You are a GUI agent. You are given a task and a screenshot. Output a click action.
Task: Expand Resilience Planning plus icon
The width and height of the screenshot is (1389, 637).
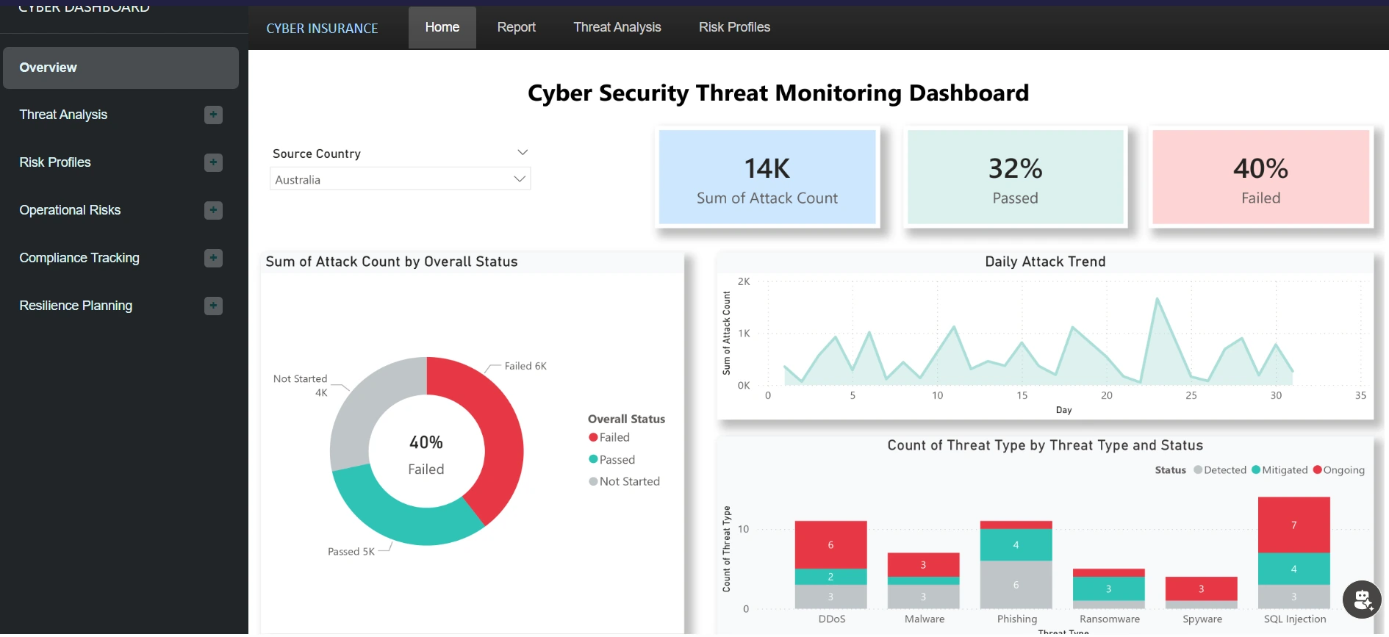(213, 306)
